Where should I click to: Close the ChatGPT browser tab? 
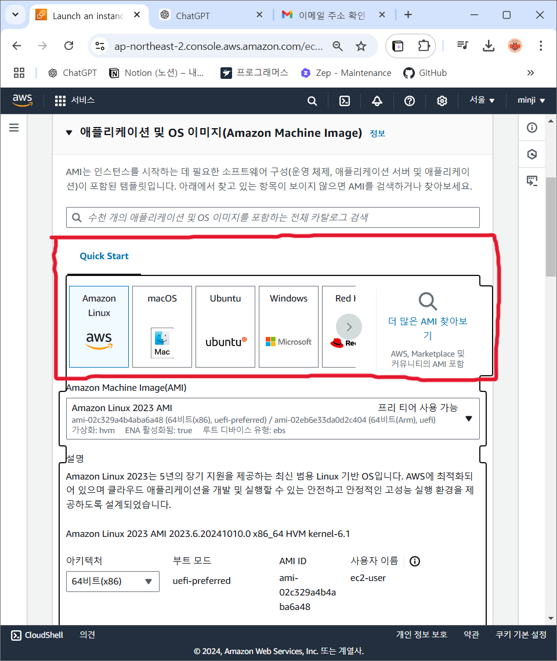pos(259,14)
